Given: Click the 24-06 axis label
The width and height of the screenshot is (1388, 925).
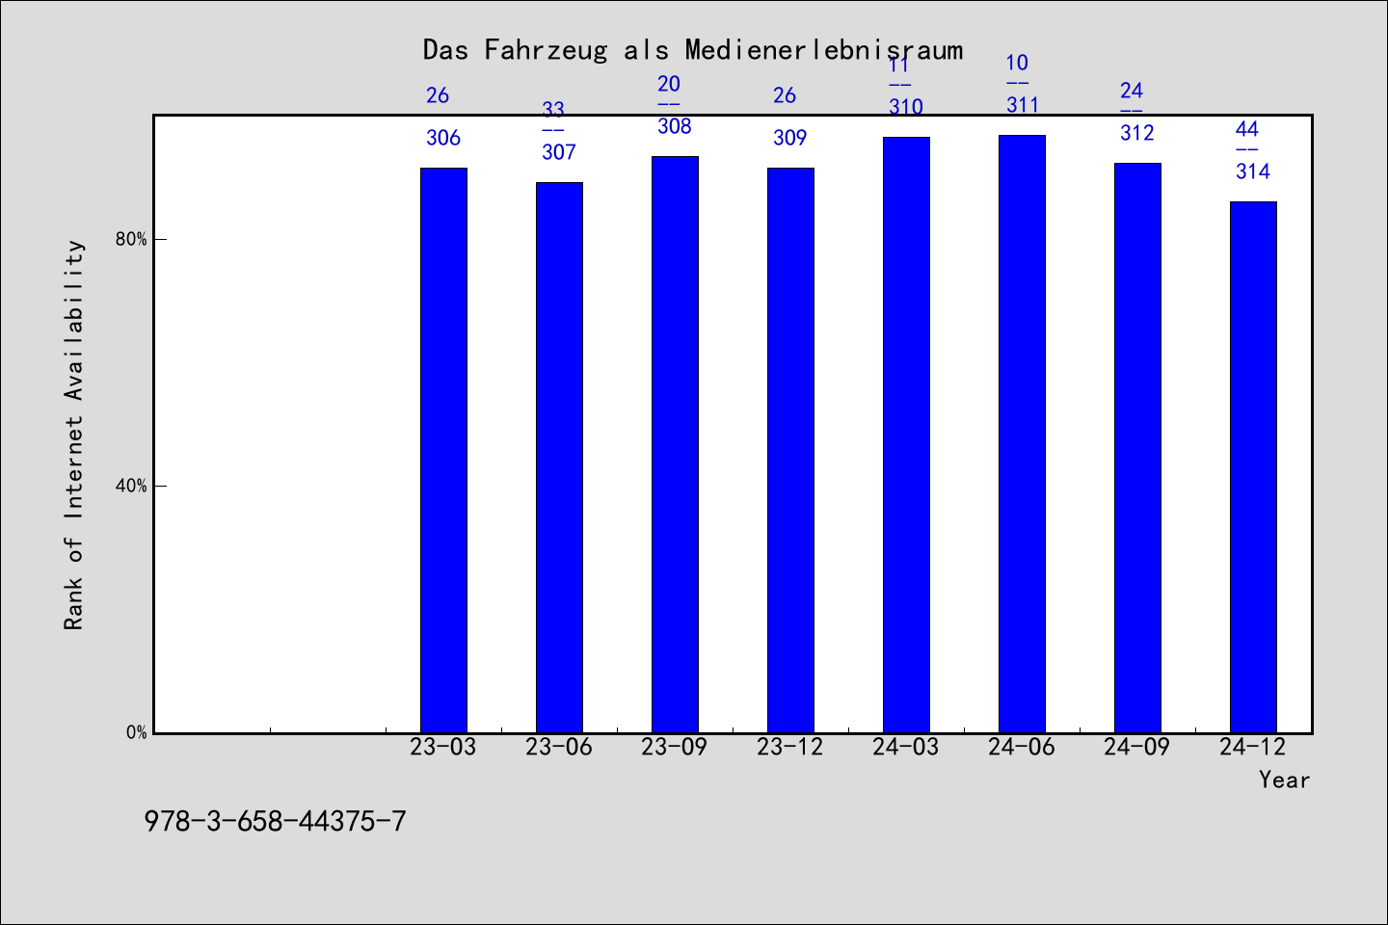Looking at the screenshot, I should tap(1022, 748).
